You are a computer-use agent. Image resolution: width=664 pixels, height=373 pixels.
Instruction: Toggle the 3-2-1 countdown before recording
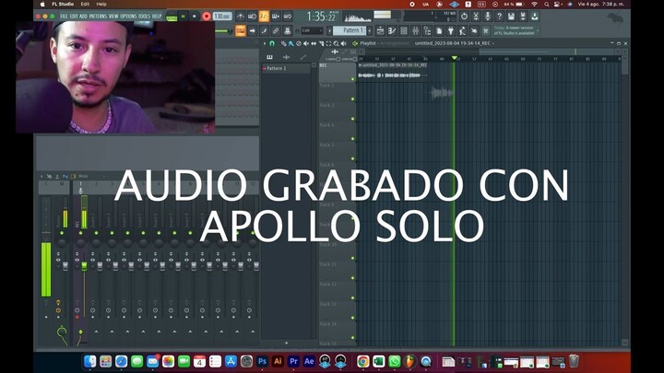264,17
